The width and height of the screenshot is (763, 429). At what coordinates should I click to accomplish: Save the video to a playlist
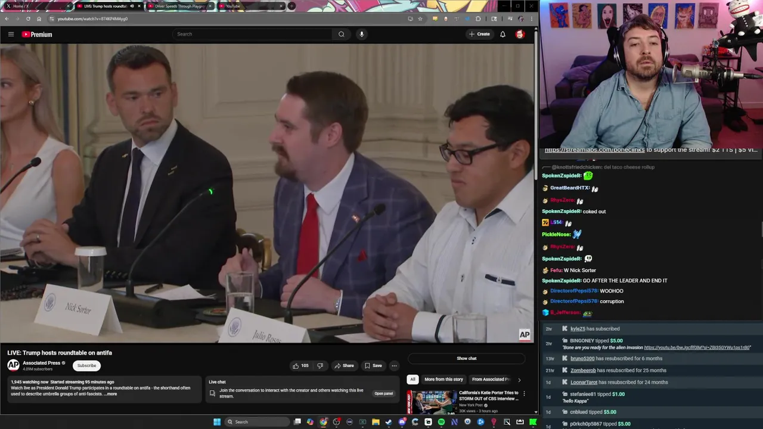click(x=373, y=366)
